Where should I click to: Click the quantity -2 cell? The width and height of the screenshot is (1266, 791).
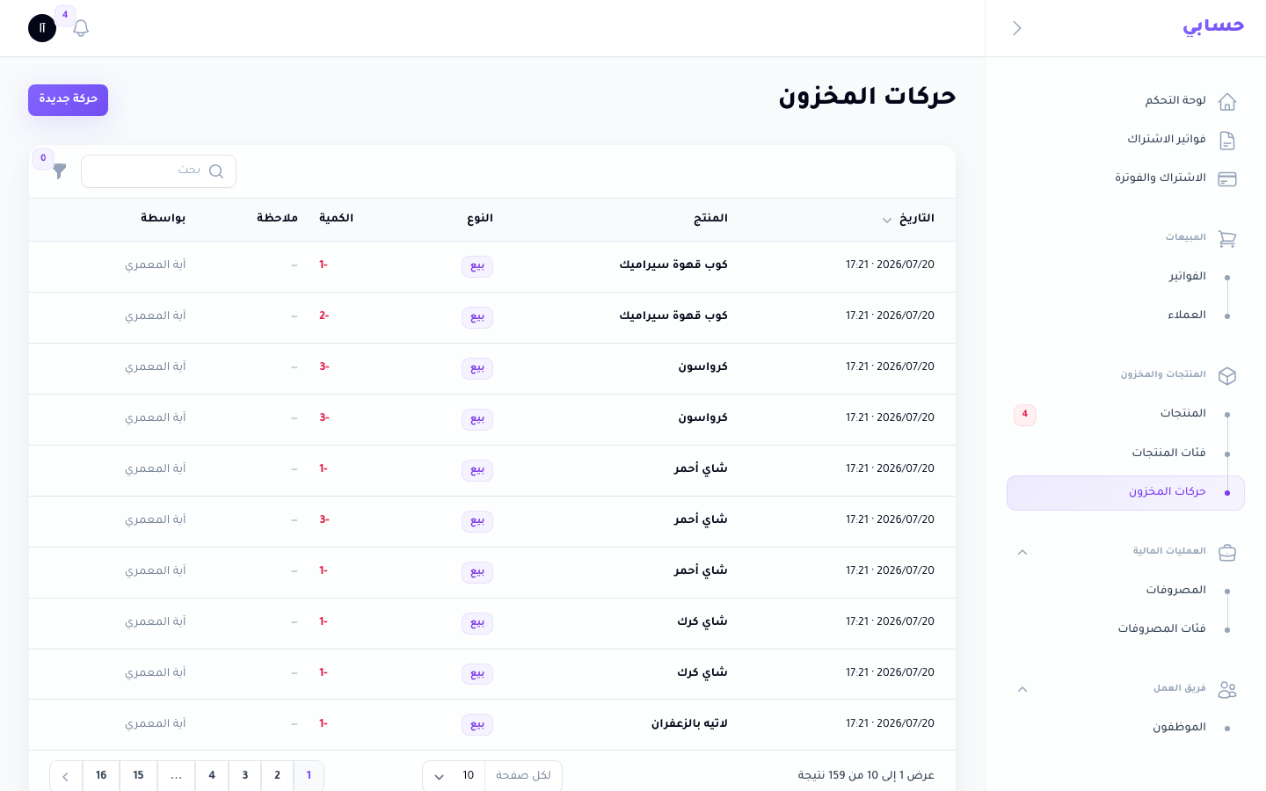324,316
